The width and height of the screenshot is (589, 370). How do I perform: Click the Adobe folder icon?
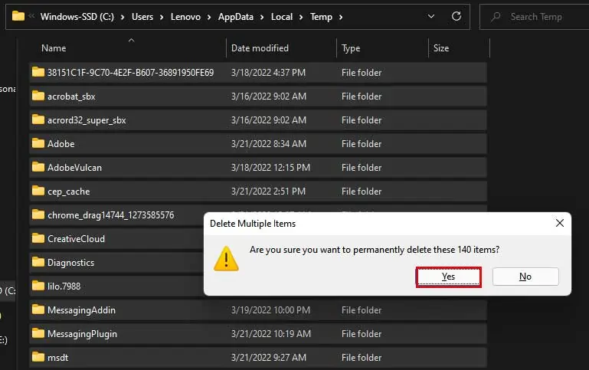coord(38,143)
